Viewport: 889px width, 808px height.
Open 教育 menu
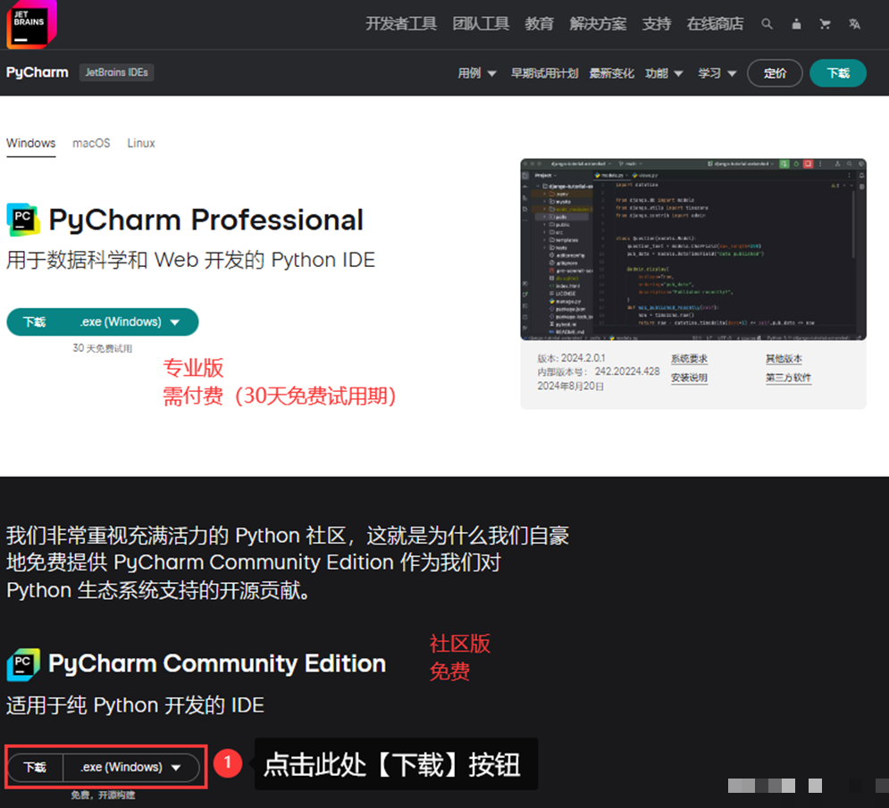click(x=539, y=24)
